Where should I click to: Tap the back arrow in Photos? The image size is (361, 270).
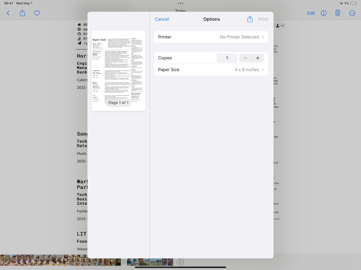[x=8, y=13]
